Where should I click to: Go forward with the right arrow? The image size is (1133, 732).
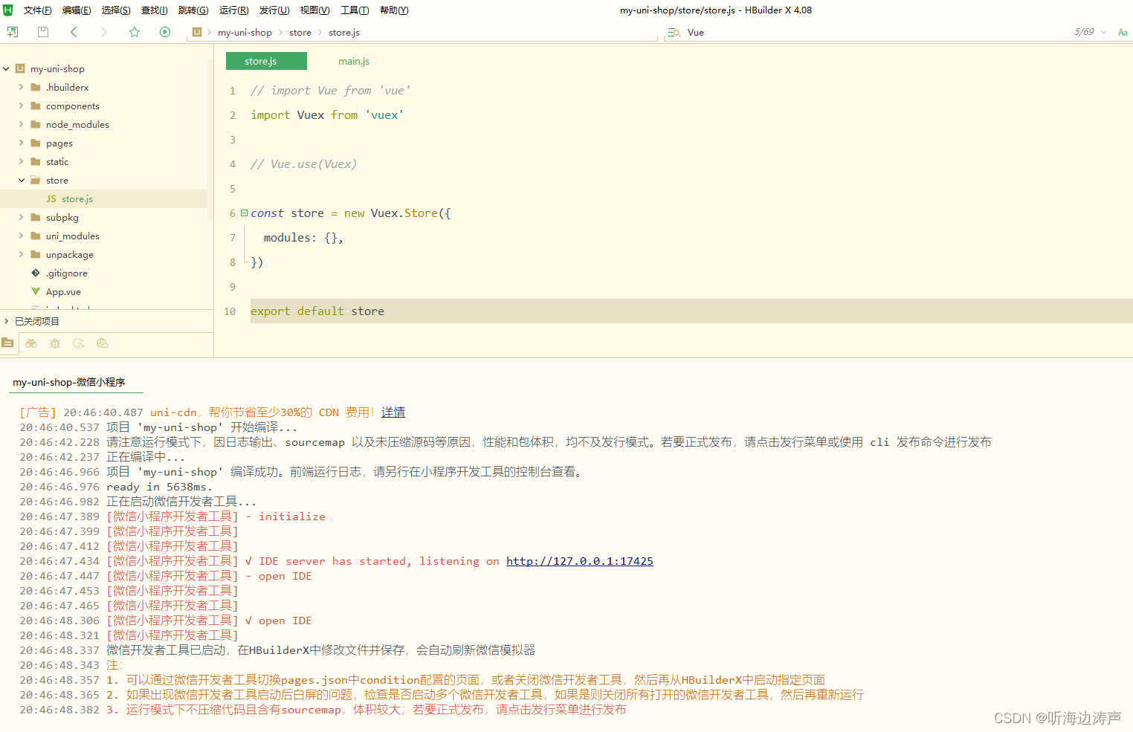(x=104, y=32)
